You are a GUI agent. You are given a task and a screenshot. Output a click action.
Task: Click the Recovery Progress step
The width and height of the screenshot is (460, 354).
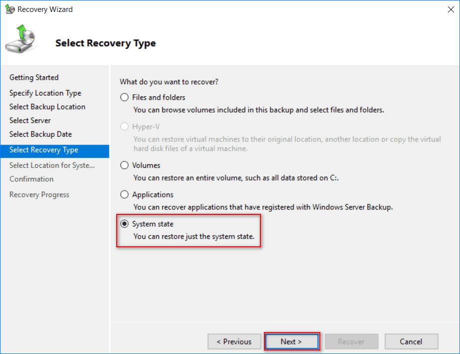(x=39, y=194)
